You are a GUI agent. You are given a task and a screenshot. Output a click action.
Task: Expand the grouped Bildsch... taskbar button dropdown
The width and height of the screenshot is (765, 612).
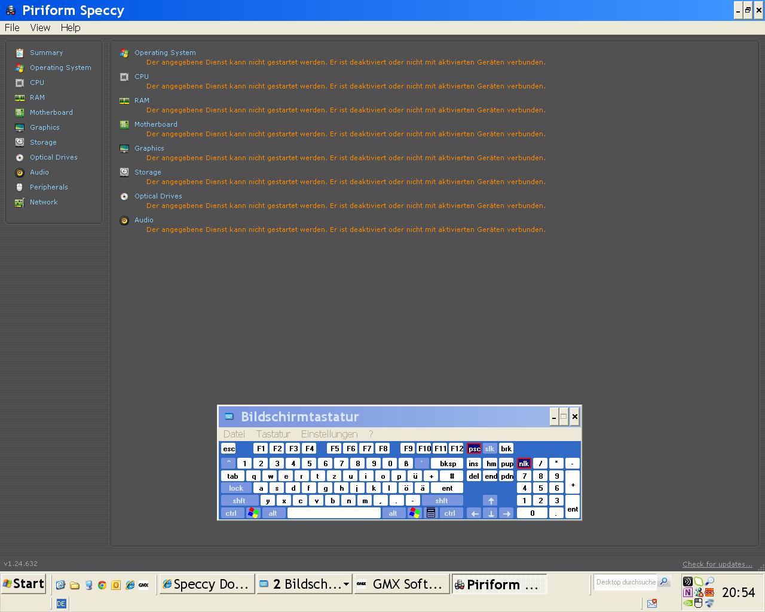(346, 585)
